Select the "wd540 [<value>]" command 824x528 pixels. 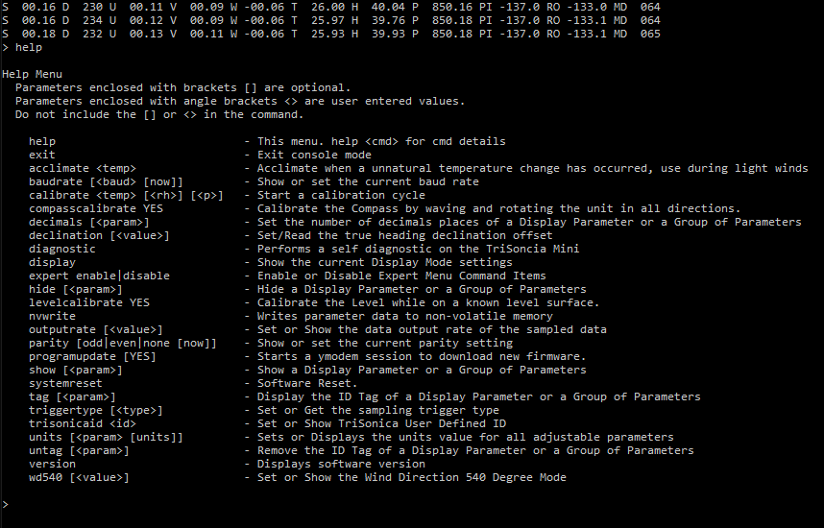[x=80, y=477]
